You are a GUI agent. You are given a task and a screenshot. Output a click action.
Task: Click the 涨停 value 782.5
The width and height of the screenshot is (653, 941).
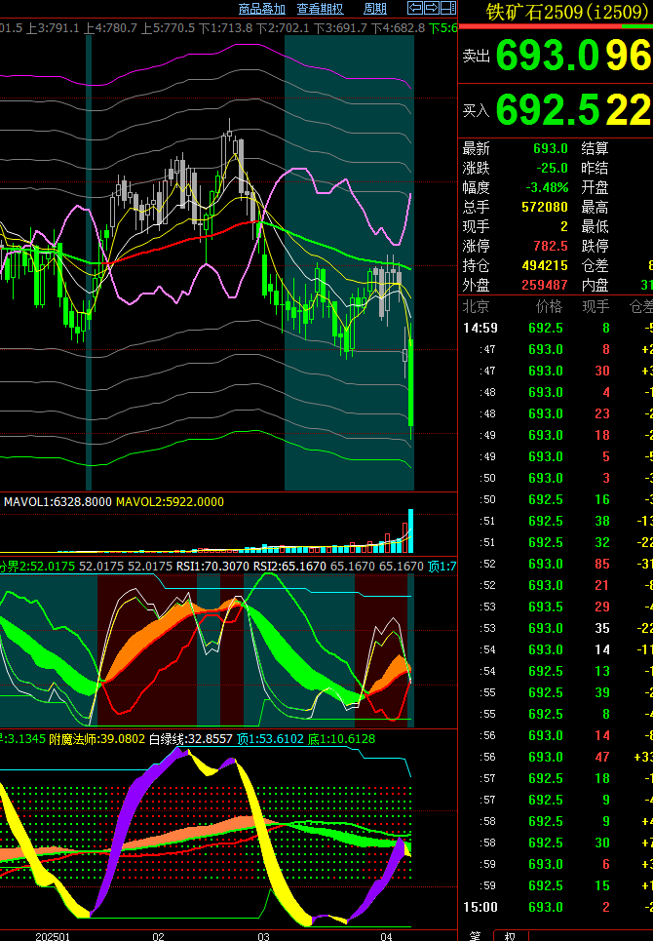click(x=551, y=246)
